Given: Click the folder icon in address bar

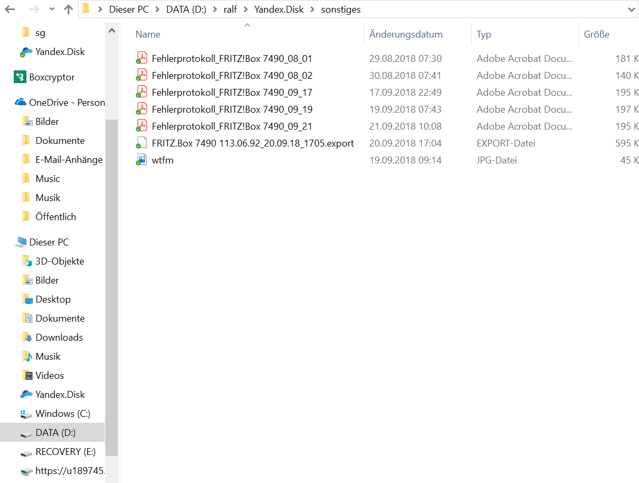Looking at the screenshot, I should click(86, 10).
